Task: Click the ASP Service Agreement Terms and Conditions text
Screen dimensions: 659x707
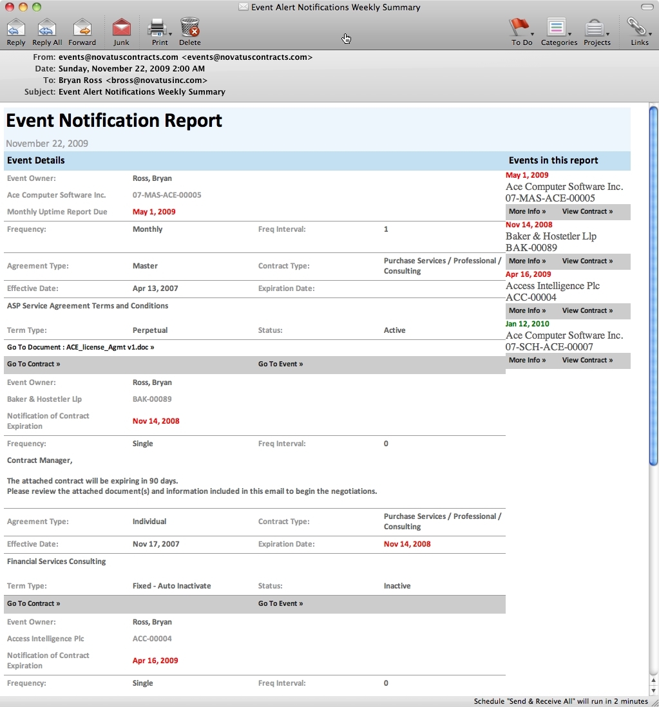Action: (88, 306)
